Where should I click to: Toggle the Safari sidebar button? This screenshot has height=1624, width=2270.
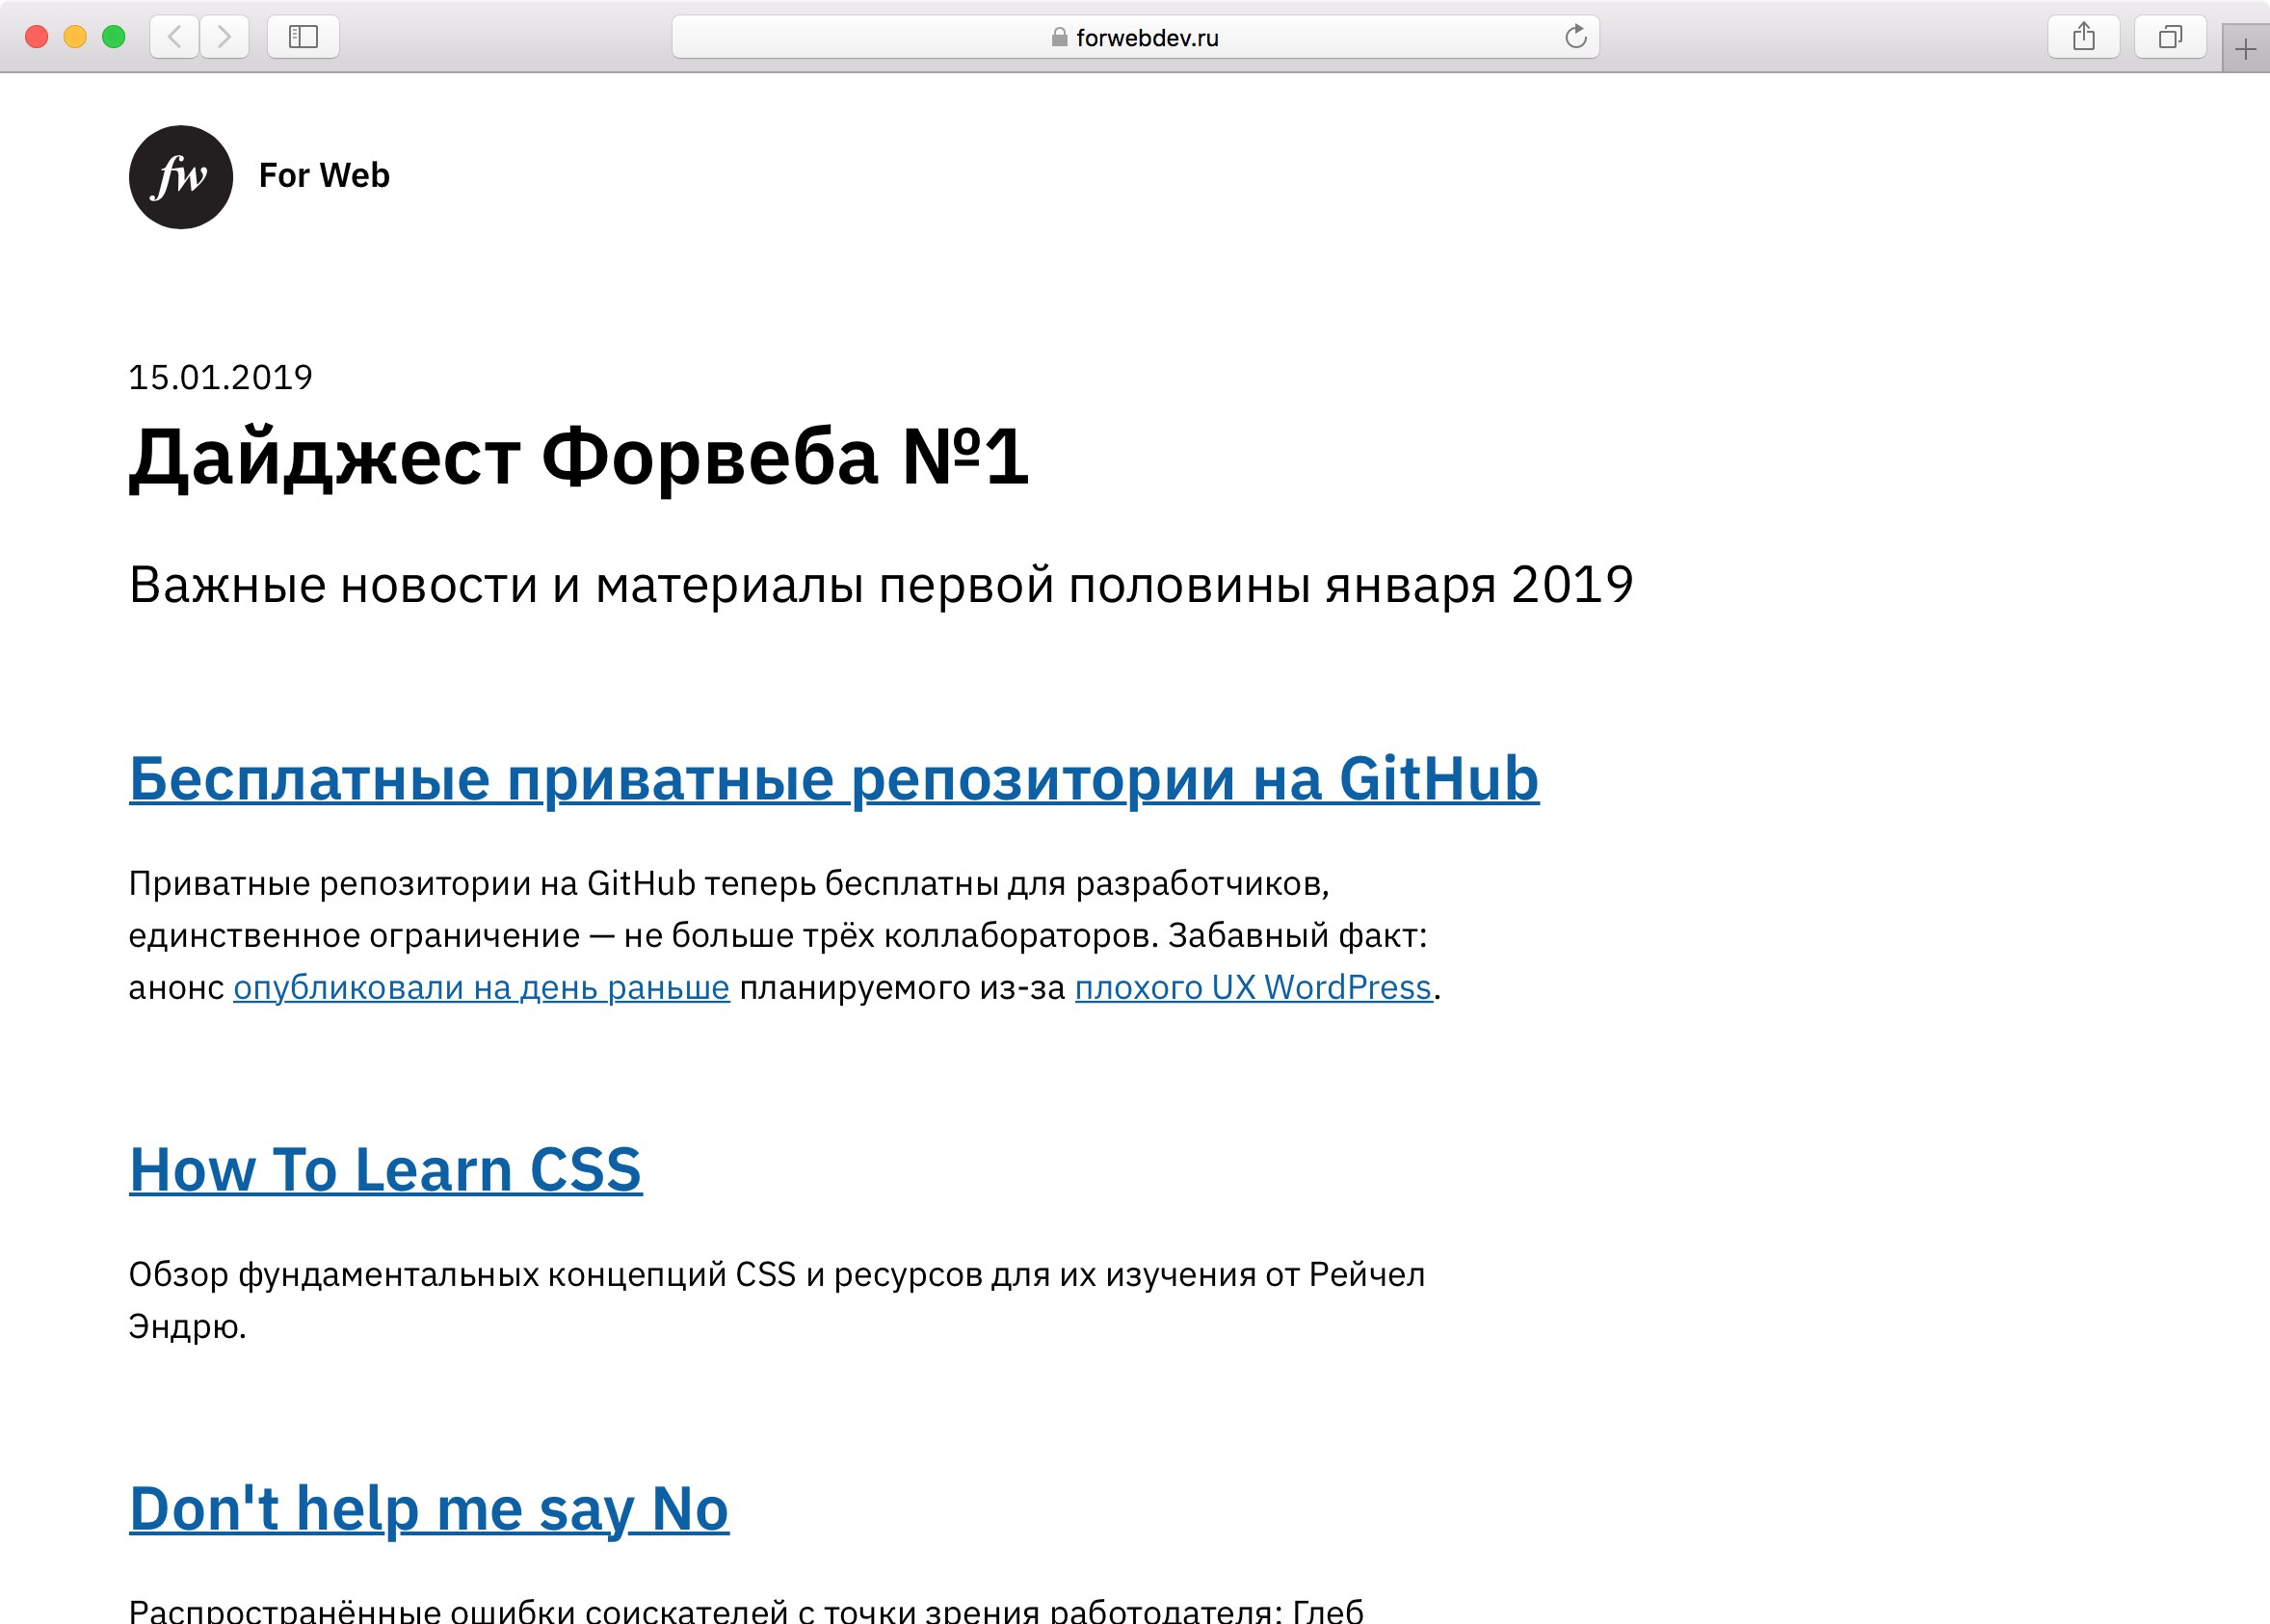point(303,37)
